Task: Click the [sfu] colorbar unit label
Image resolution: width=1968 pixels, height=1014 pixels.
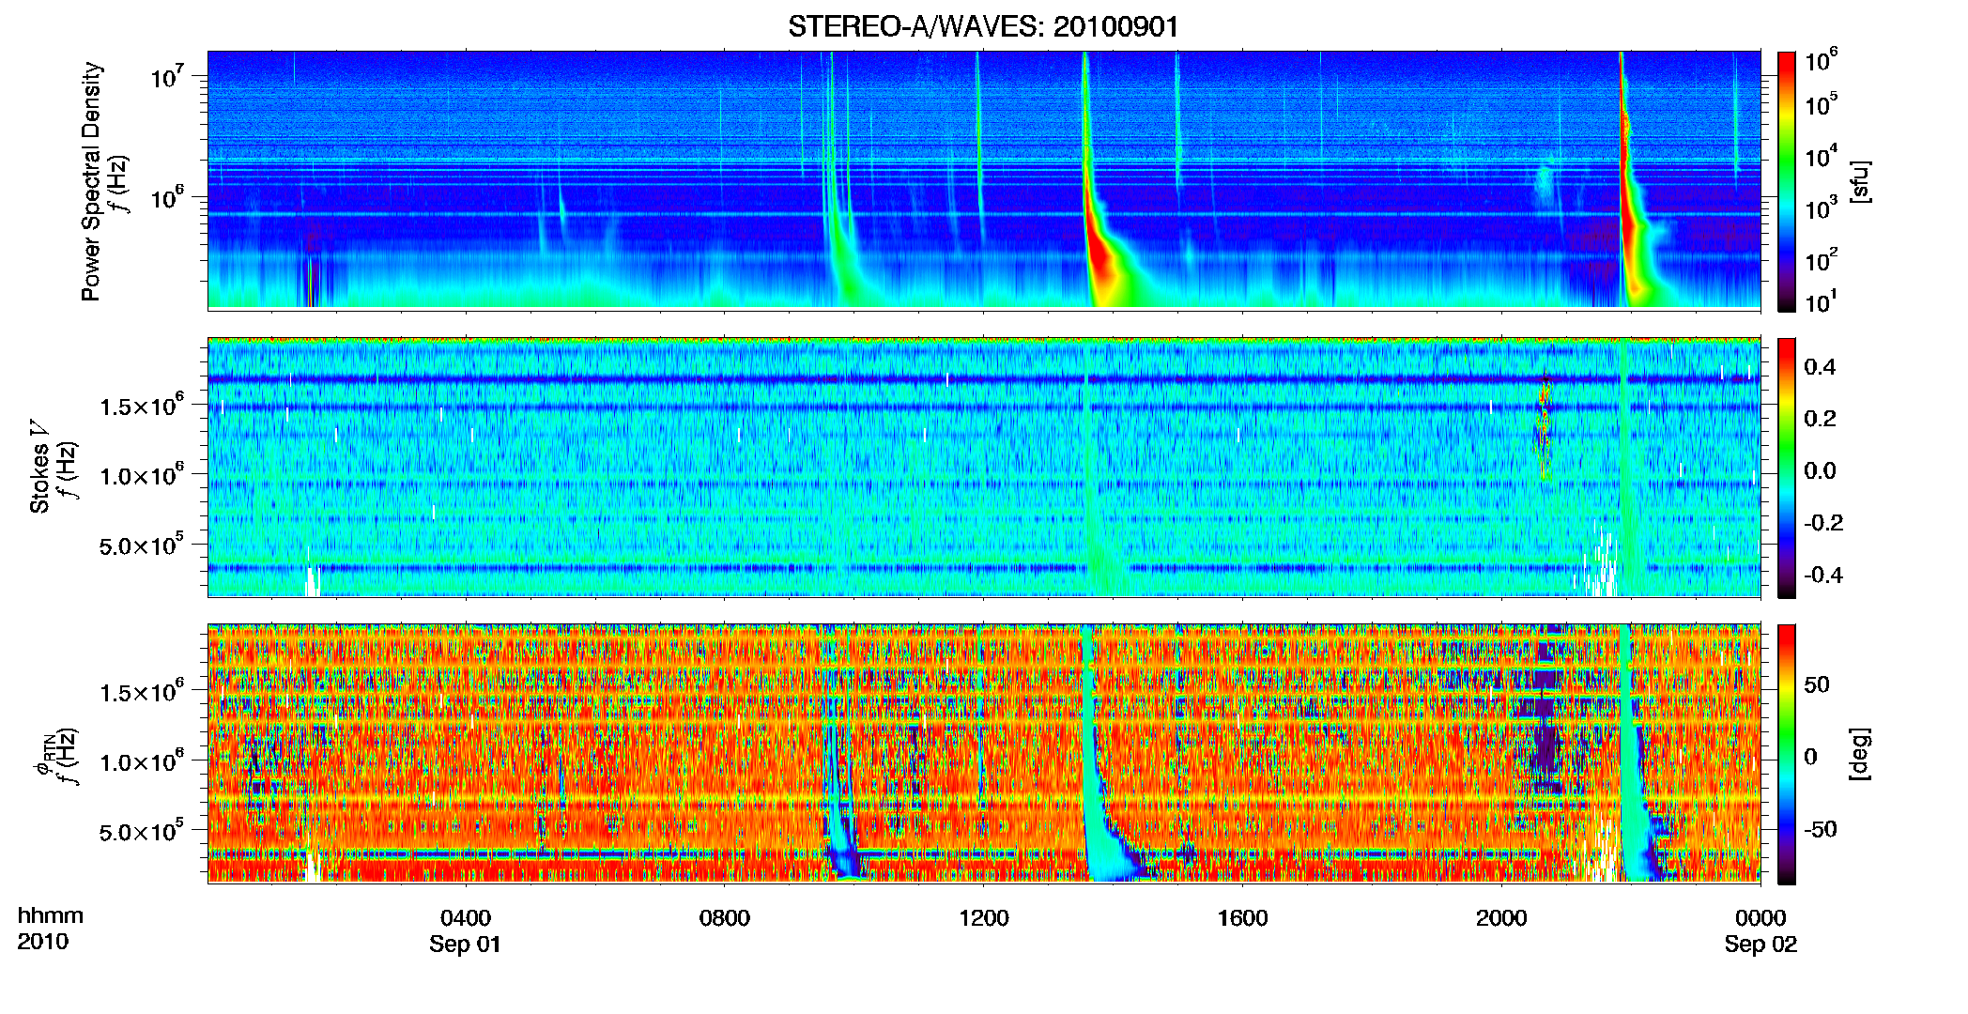Action: coord(1860,181)
